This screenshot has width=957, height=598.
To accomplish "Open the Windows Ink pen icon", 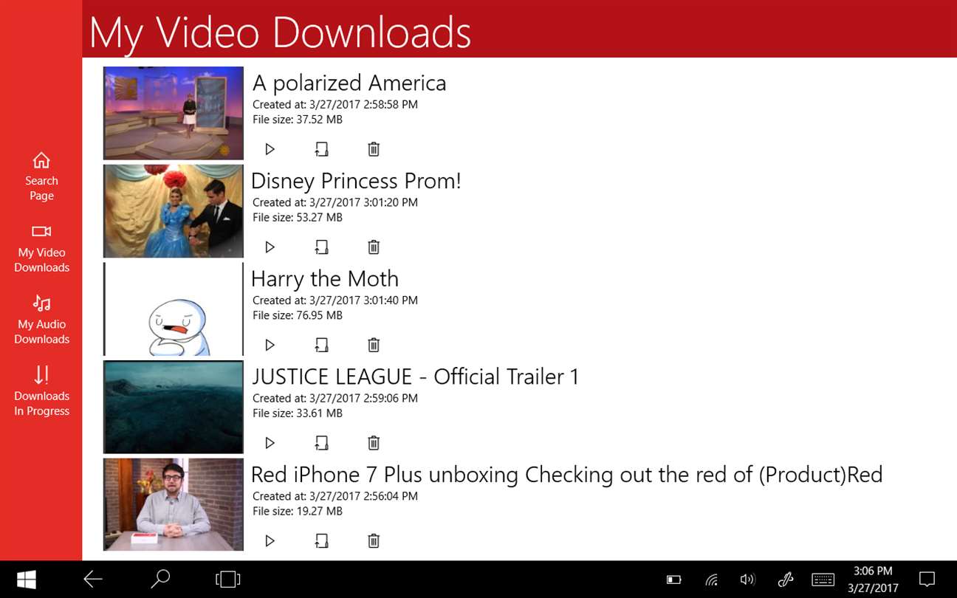I will tap(786, 580).
